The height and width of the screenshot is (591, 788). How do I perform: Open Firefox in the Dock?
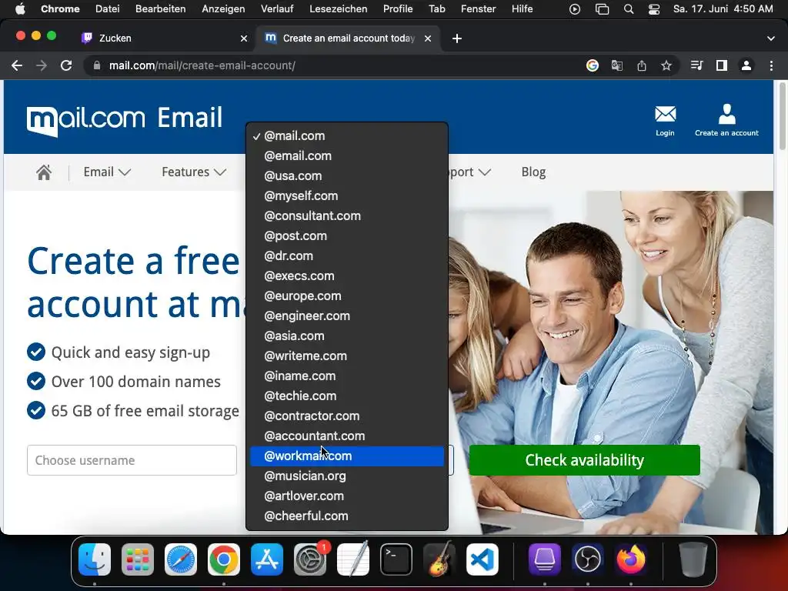(x=631, y=559)
